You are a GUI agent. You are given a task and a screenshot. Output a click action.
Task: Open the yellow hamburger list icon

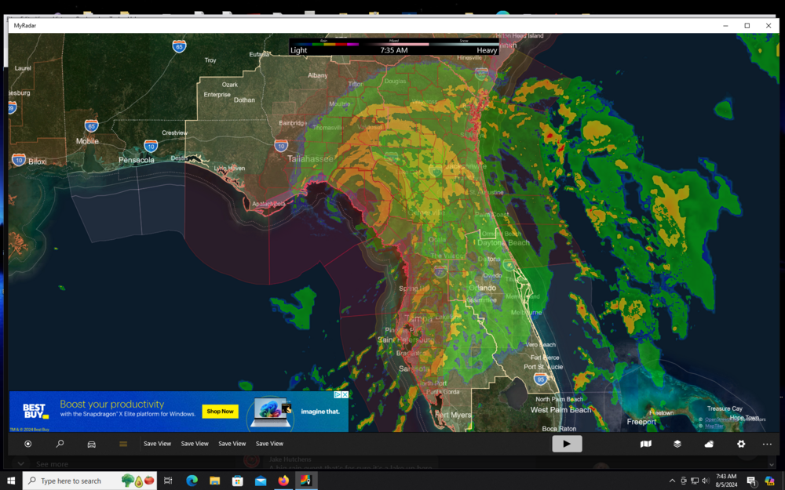pos(123,444)
